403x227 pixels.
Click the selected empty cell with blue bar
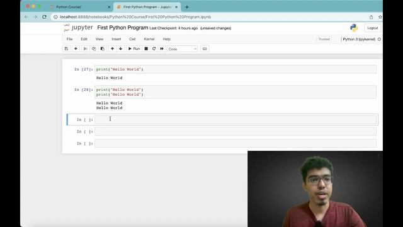click(x=236, y=119)
